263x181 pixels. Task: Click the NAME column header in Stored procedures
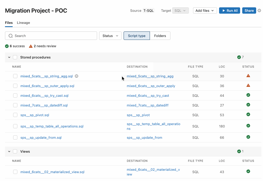coord(17,67)
